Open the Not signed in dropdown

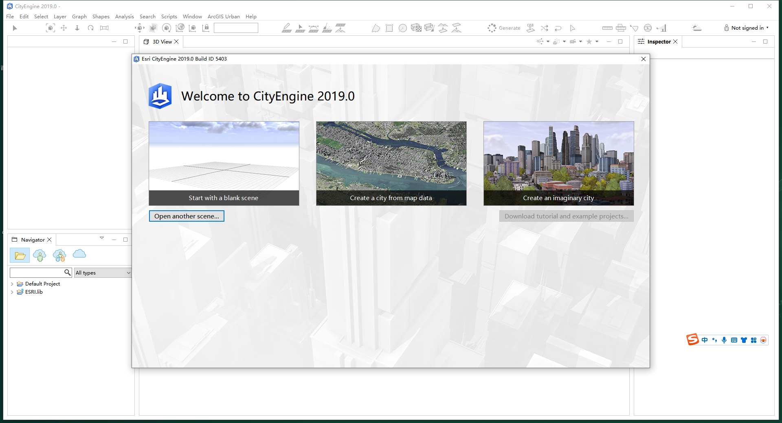click(747, 28)
